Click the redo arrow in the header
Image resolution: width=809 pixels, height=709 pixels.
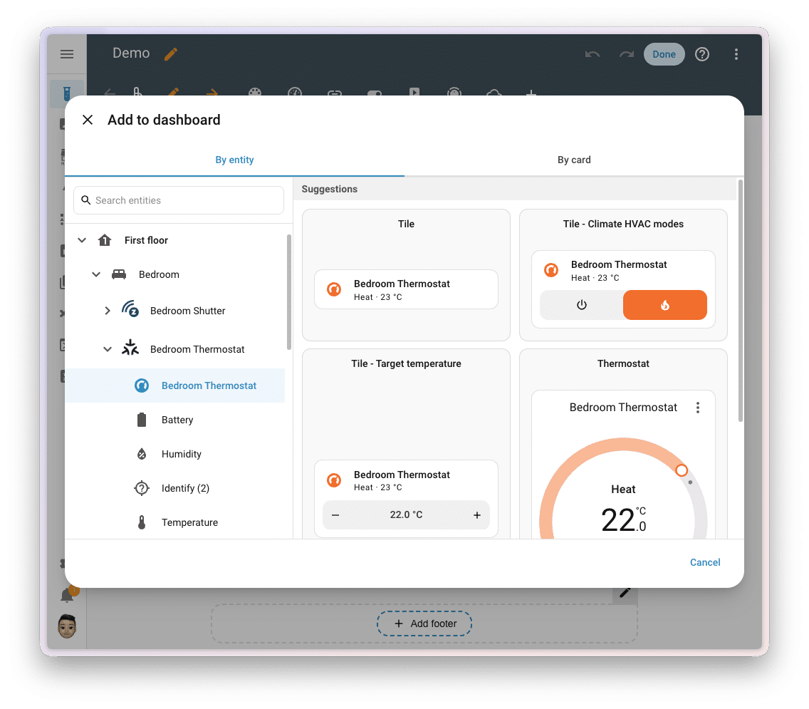point(627,54)
